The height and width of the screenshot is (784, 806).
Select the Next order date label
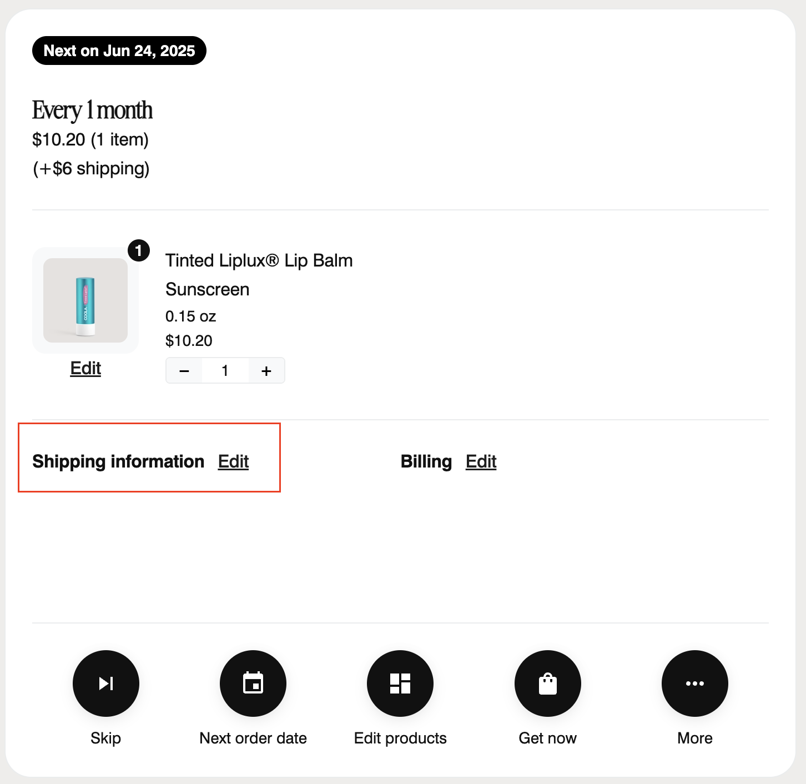coord(253,738)
